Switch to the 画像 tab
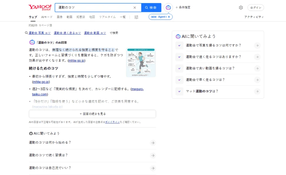The height and width of the screenshot is (175, 286). tap(59, 17)
